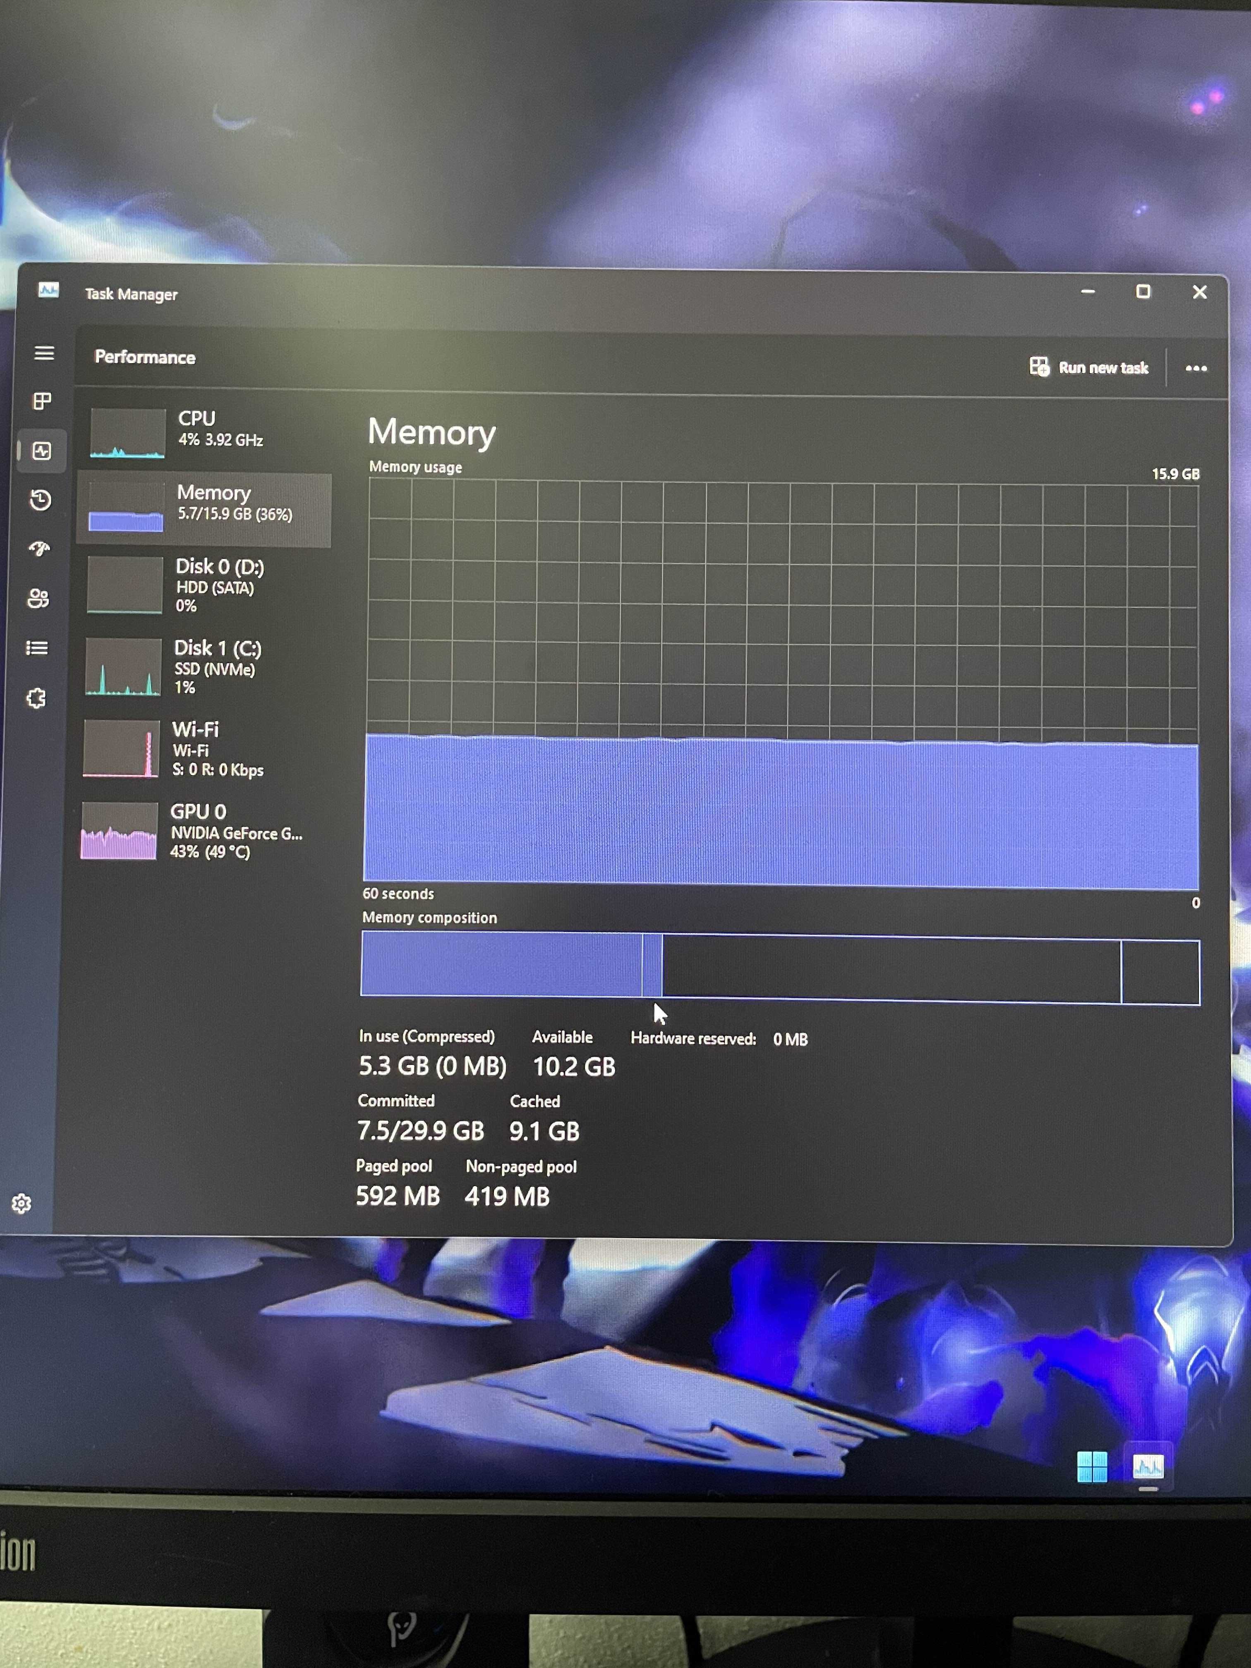Click the "Memory composition" label

[x=429, y=918]
